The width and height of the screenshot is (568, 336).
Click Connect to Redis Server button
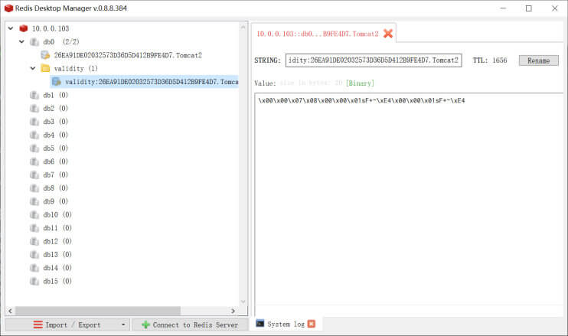[x=190, y=325]
